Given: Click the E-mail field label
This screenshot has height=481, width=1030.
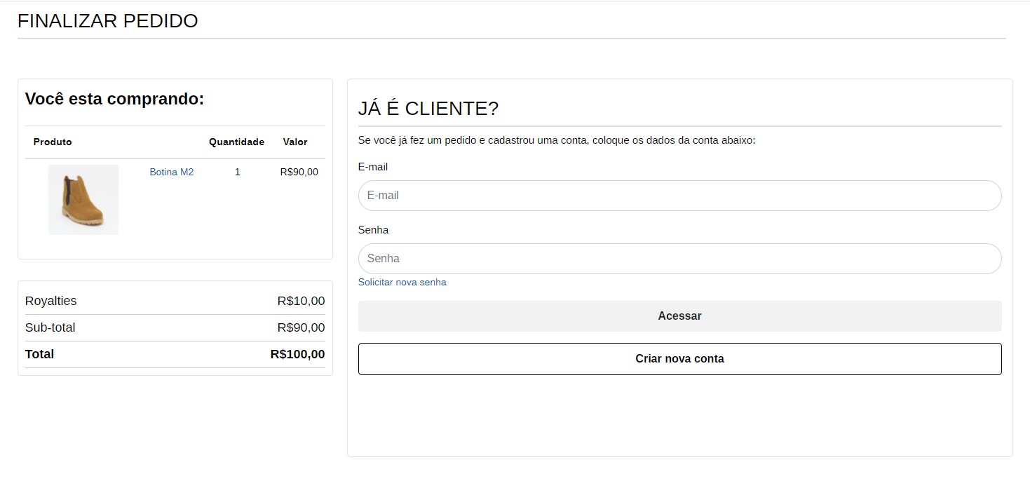Looking at the screenshot, I should (372, 167).
